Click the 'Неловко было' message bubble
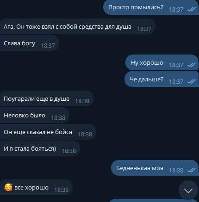The image size is (199, 202). coord(35,115)
